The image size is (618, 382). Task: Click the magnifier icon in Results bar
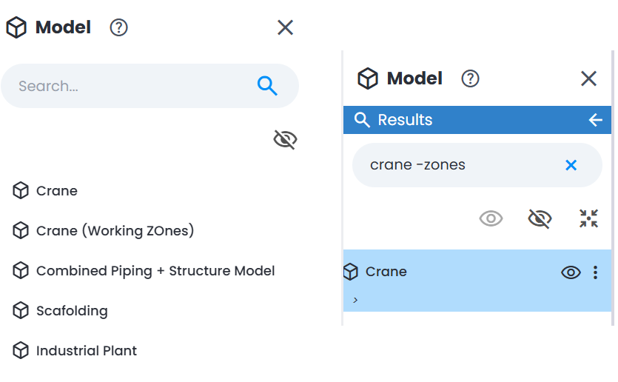[x=362, y=120]
